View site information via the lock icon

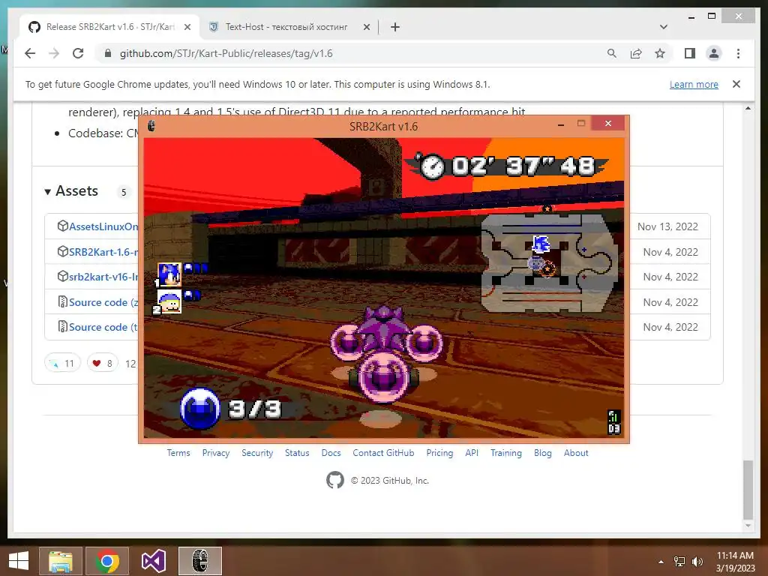click(108, 53)
